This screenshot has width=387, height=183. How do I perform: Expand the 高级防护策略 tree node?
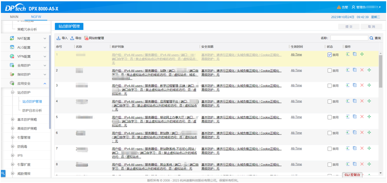click(12, 128)
